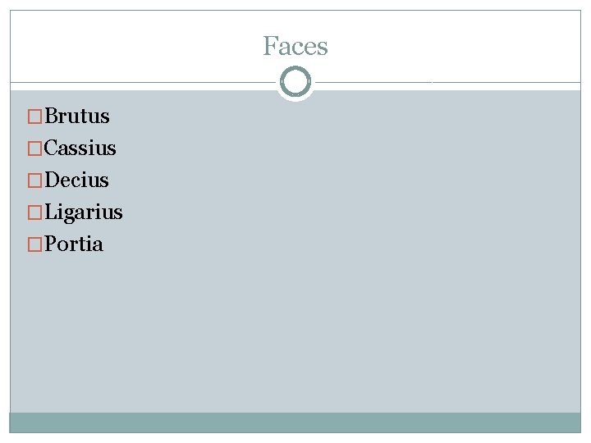Select the "Faces" slide title

coord(295,47)
